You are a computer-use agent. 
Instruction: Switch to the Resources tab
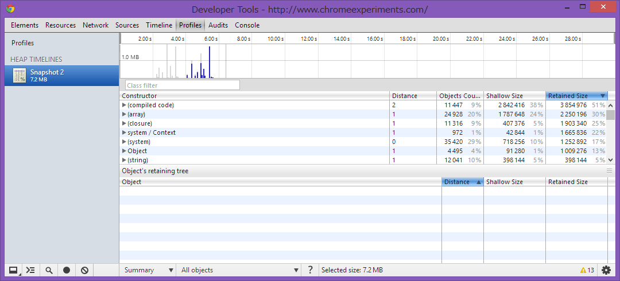tap(60, 25)
